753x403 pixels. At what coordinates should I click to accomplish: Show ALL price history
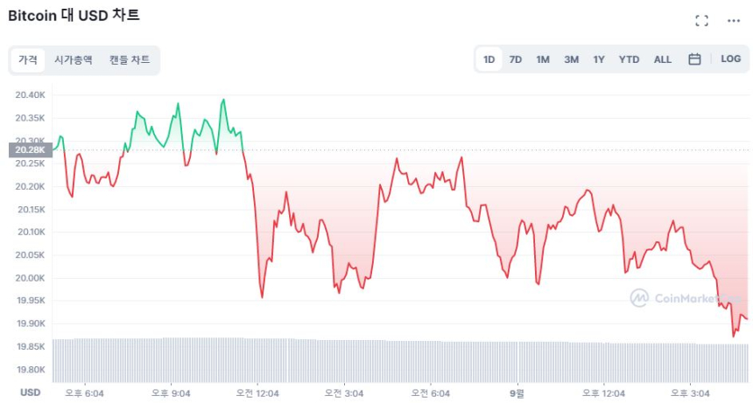pyautogui.click(x=663, y=59)
